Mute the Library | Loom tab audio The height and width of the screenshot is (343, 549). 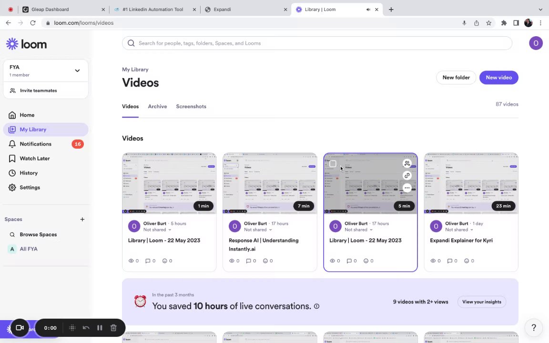[x=368, y=10]
